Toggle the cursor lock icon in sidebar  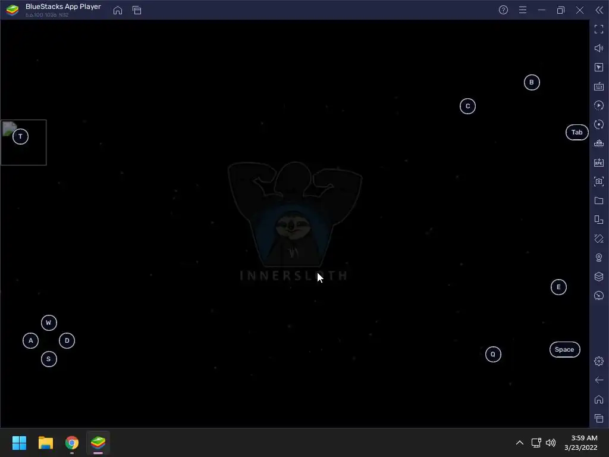pos(599,67)
